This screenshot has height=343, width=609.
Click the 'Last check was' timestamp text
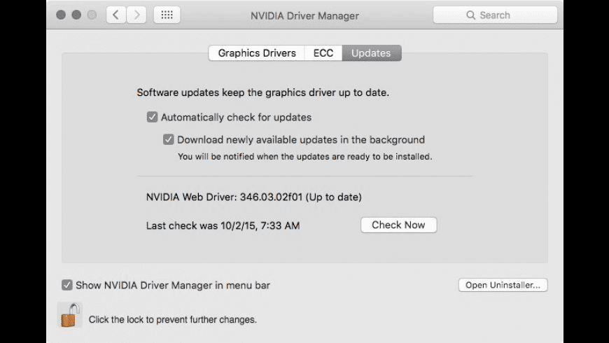click(x=223, y=225)
